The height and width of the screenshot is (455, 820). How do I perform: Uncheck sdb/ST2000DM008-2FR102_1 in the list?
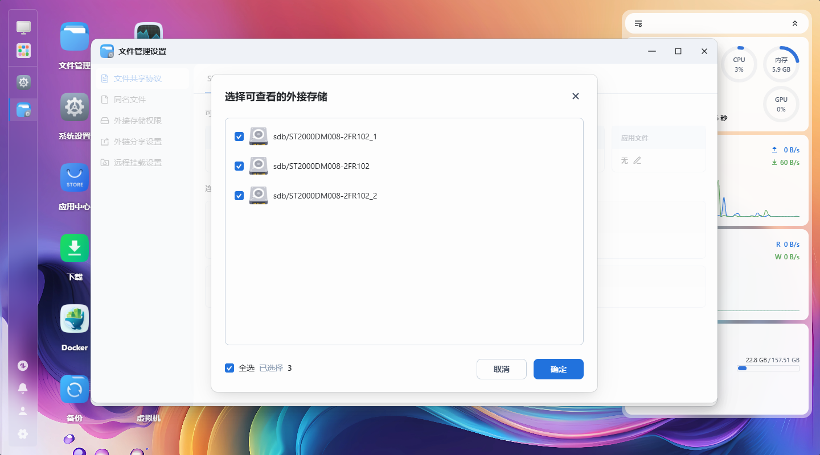(x=239, y=136)
